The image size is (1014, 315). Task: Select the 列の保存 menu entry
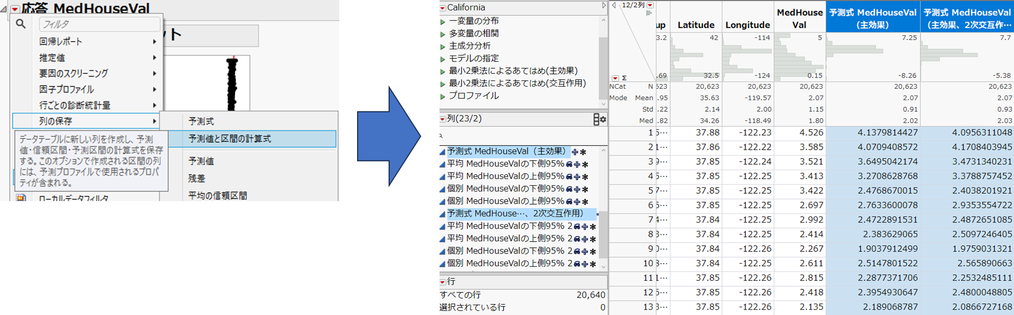pyautogui.click(x=87, y=121)
